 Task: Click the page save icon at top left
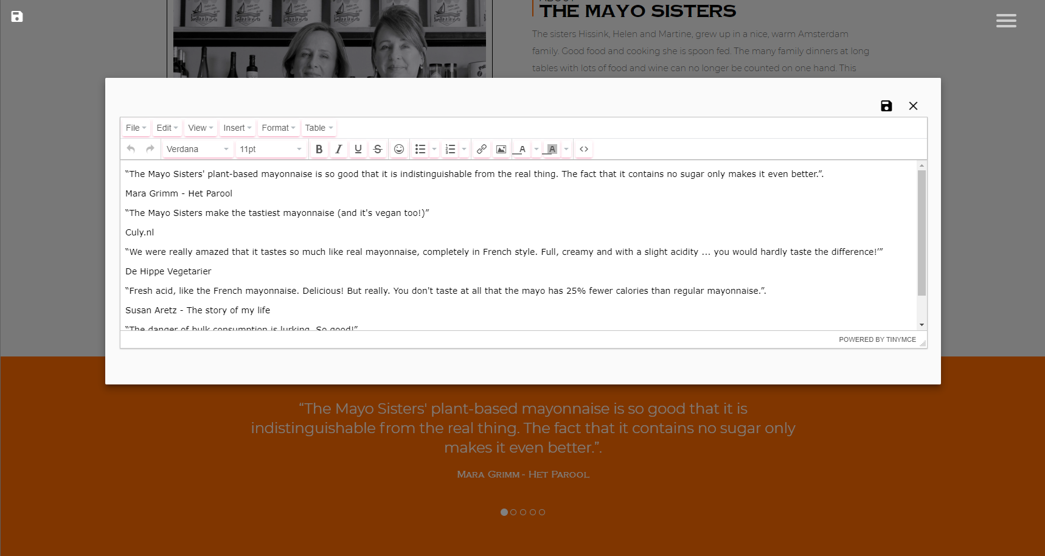point(17,16)
